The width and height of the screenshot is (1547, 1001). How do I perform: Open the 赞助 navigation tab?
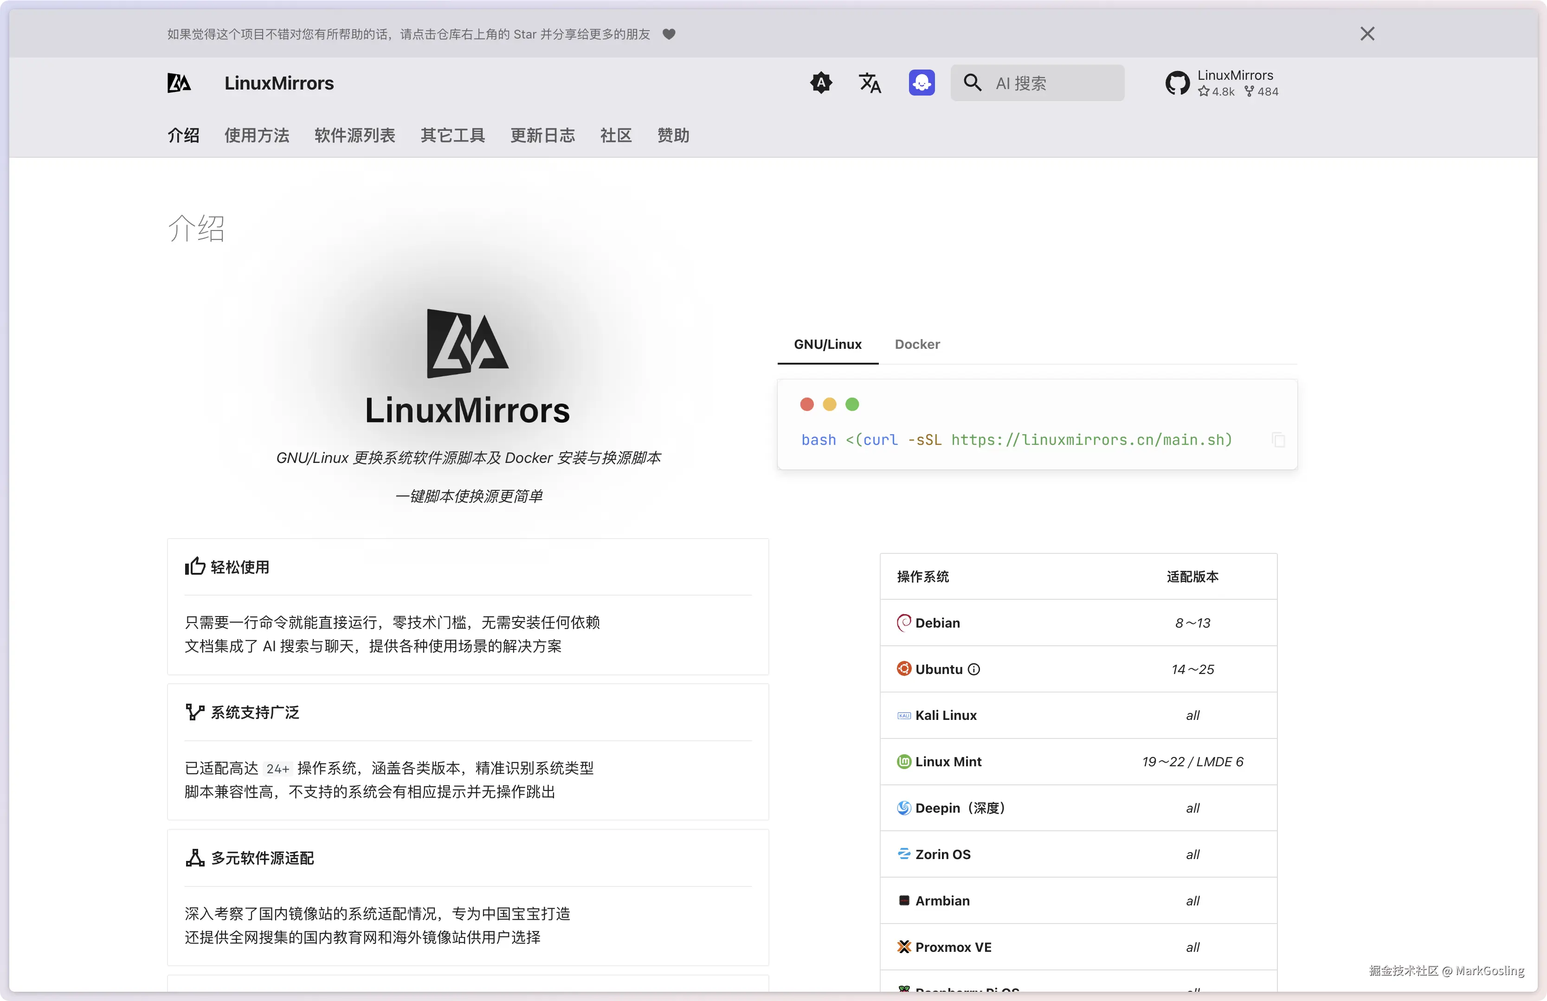point(673,135)
